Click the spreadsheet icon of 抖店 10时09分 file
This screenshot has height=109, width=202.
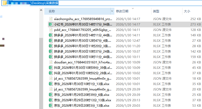click(51, 68)
